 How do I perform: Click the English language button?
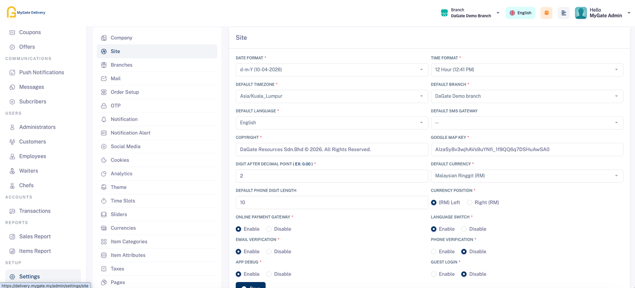pos(520,13)
